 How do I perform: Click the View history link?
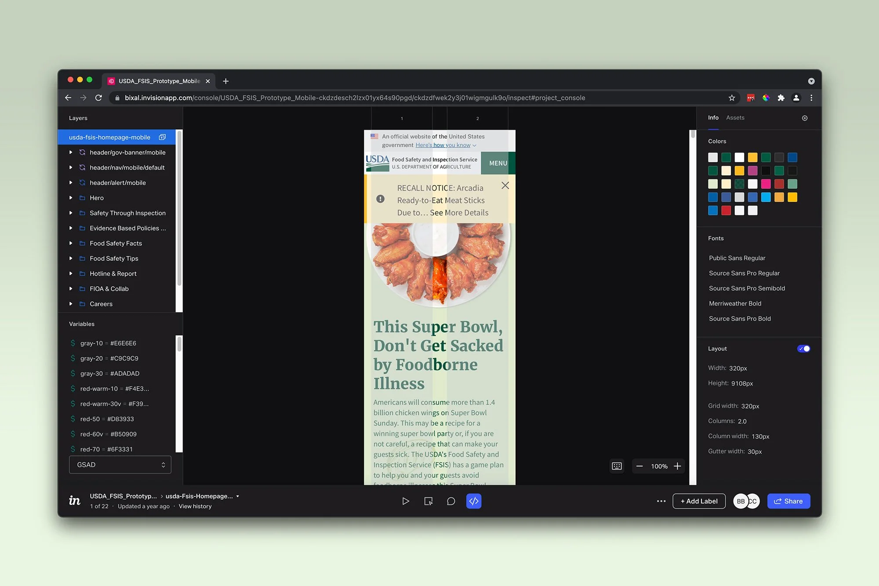coord(195,506)
